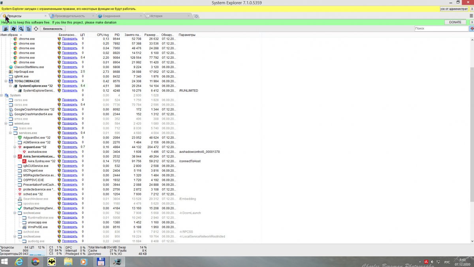Open Total Commander floppy icon in taskbar
The width and height of the screenshot is (474, 267).
click(x=101, y=262)
